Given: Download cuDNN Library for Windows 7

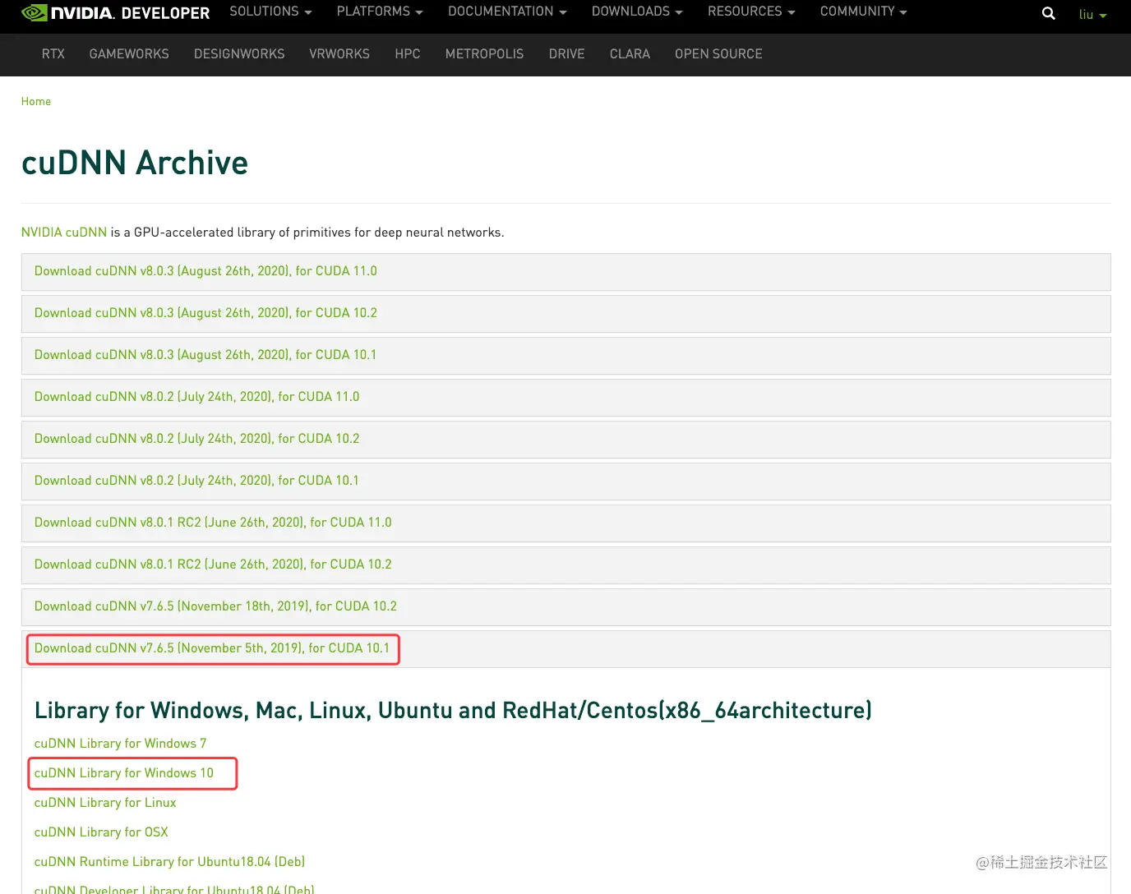Looking at the screenshot, I should tap(120, 744).
